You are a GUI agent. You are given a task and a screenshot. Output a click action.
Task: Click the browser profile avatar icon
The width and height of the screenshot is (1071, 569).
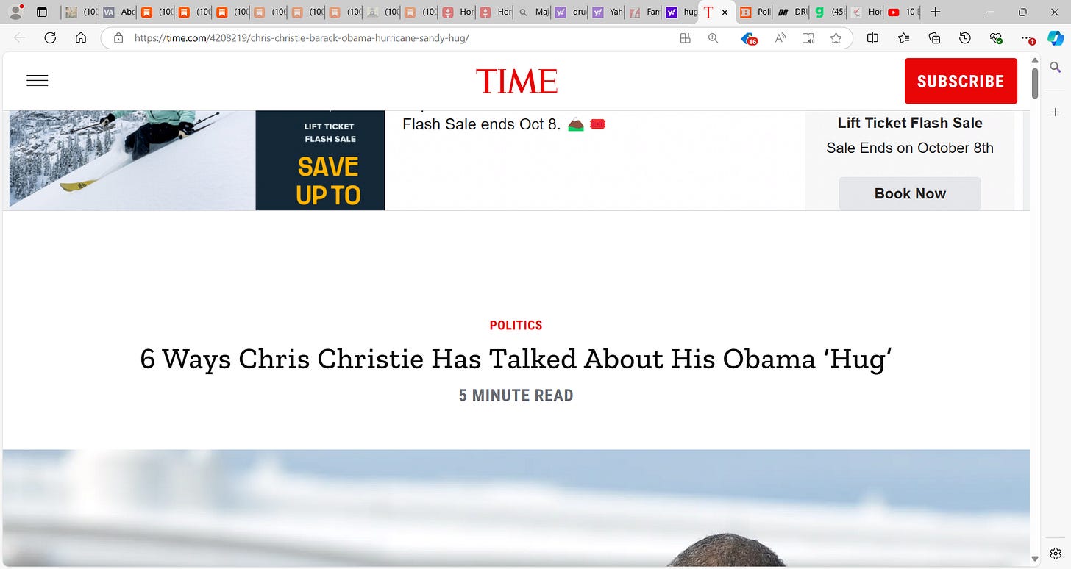(x=15, y=12)
